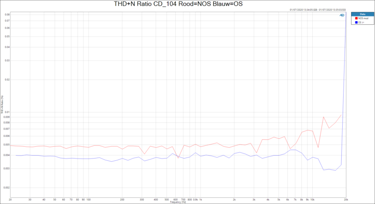Select the OS legend entry label
Viewport: 375px width, 204px height.
(360, 22)
